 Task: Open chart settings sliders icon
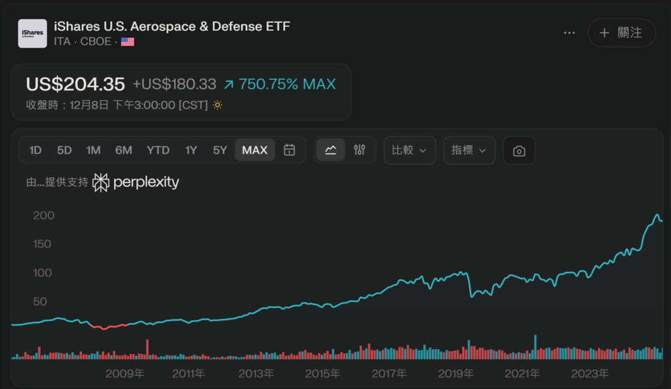pyautogui.click(x=359, y=150)
